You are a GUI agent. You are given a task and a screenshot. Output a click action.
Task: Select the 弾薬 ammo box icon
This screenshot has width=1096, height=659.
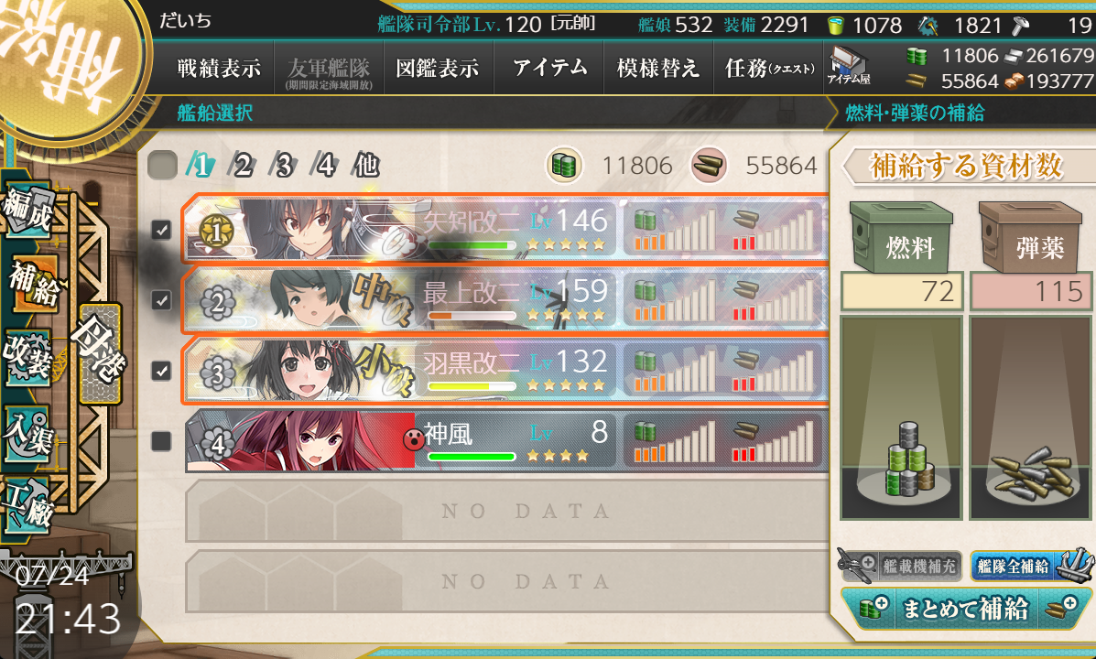[x=1031, y=238]
